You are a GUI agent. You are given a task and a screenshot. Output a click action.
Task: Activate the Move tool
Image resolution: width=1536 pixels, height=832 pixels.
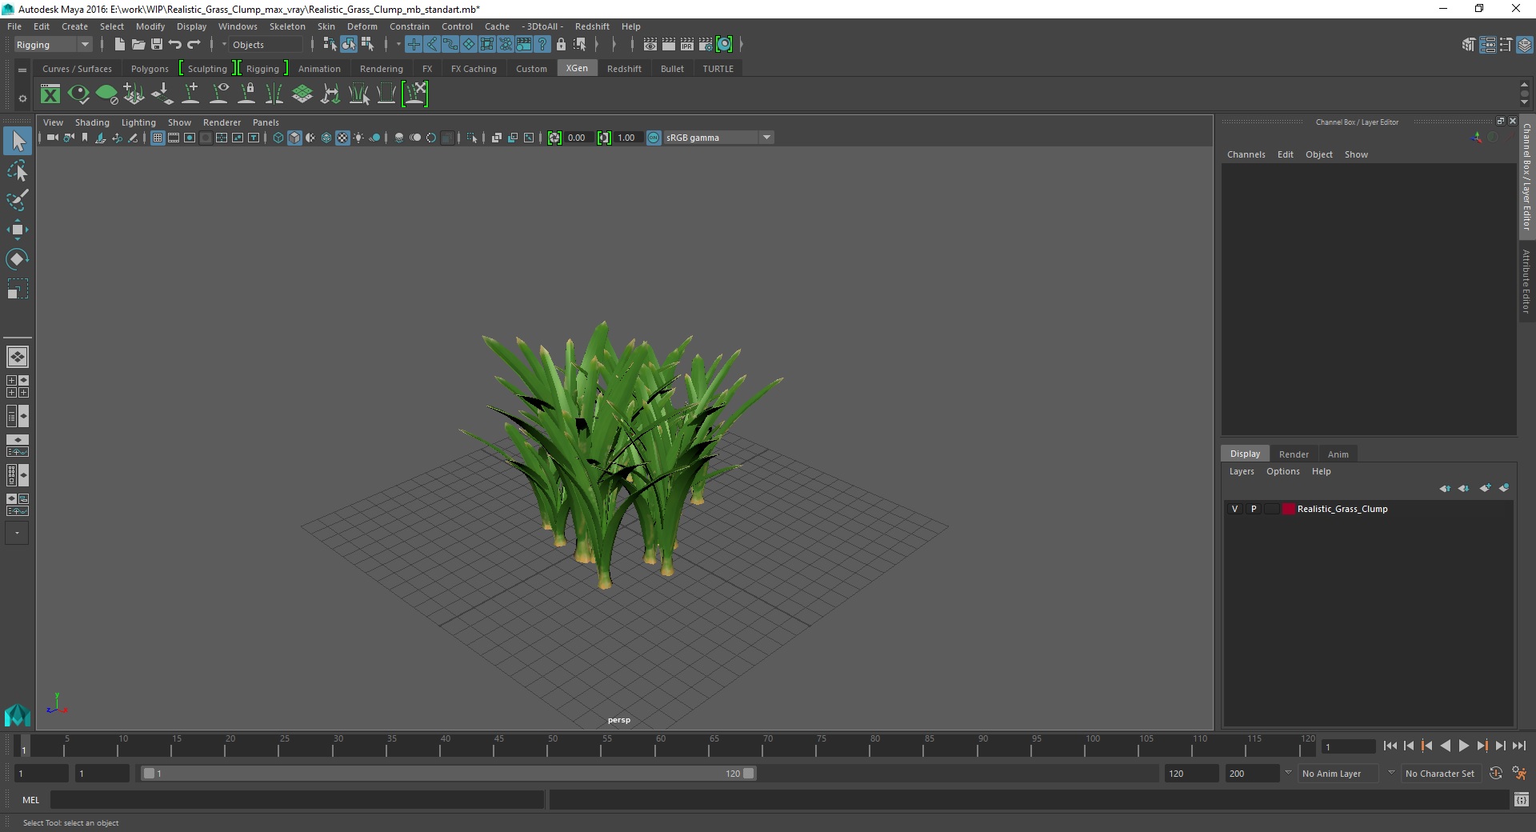pyautogui.click(x=18, y=230)
